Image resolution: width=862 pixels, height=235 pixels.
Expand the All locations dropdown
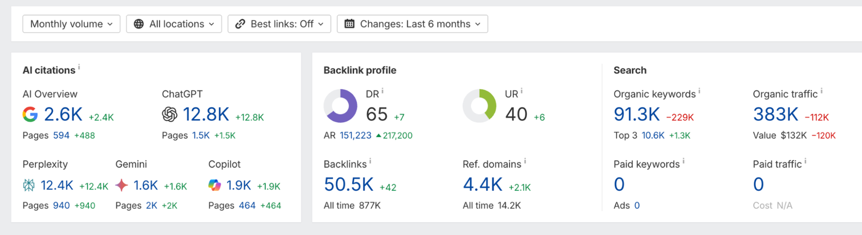click(x=174, y=24)
